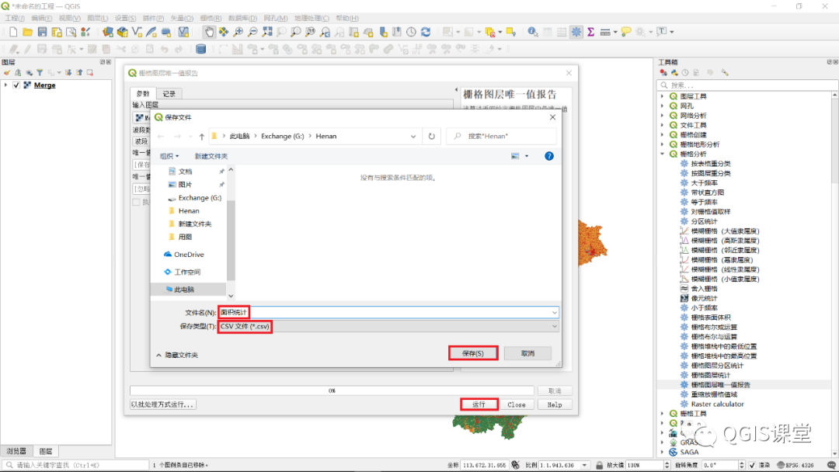Open the file name history dropdown
The image size is (839, 472).
point(555,312)
